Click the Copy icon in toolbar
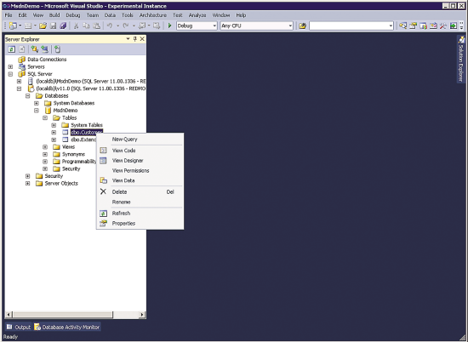 pos(86,26)
